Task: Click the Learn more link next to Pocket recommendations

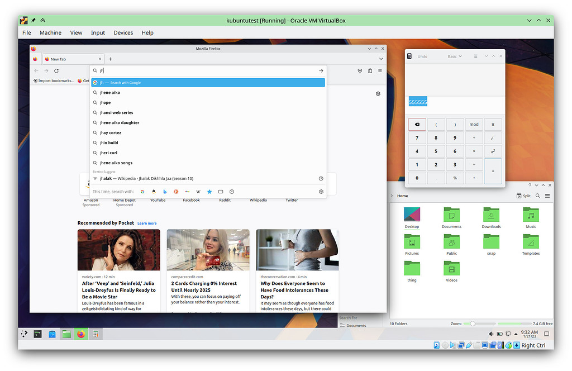Action: click(x=146, y=223)
